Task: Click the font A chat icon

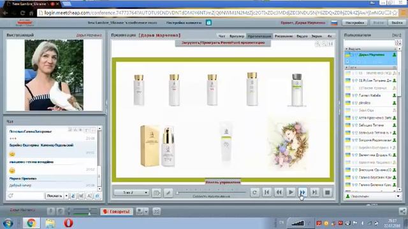Action: (89, 196)
